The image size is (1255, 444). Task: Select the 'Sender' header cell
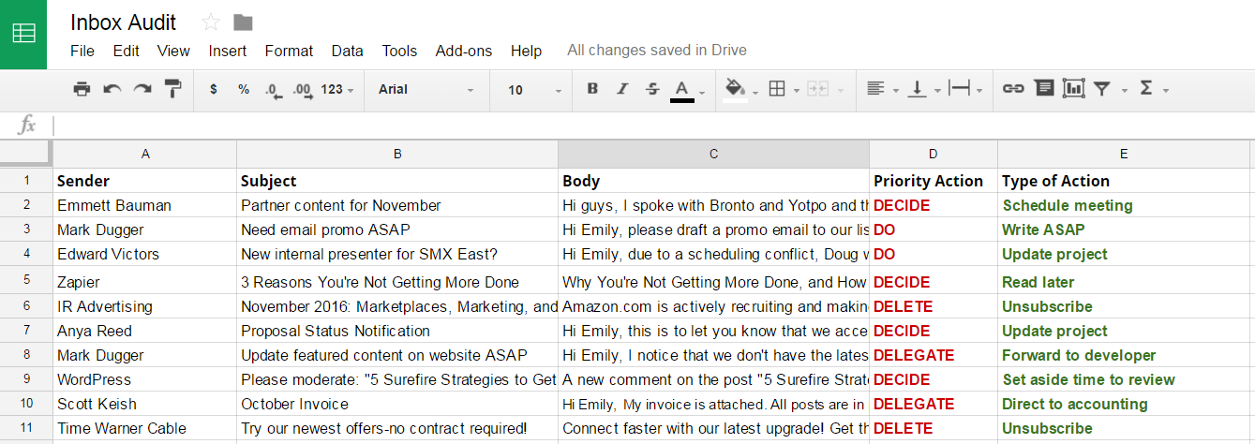click(145, 181)
